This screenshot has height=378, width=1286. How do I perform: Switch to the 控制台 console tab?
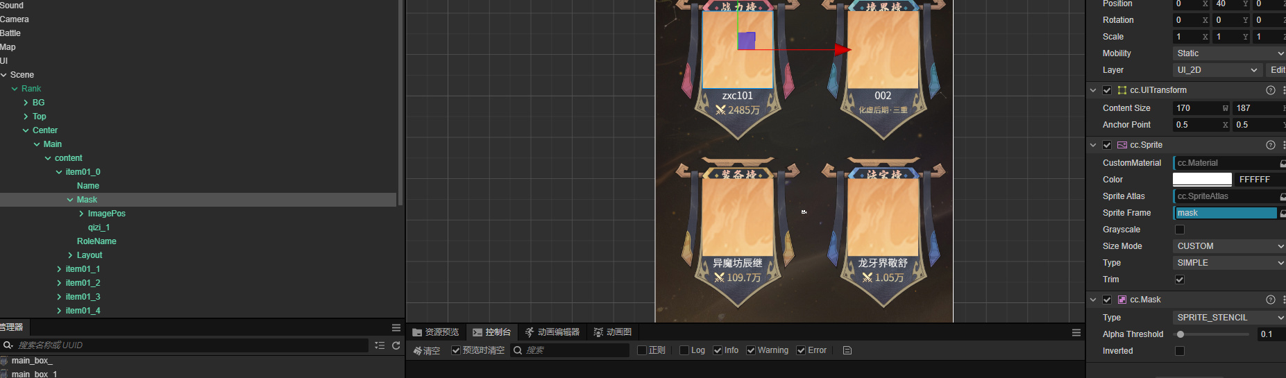click(x=491, y=332)
